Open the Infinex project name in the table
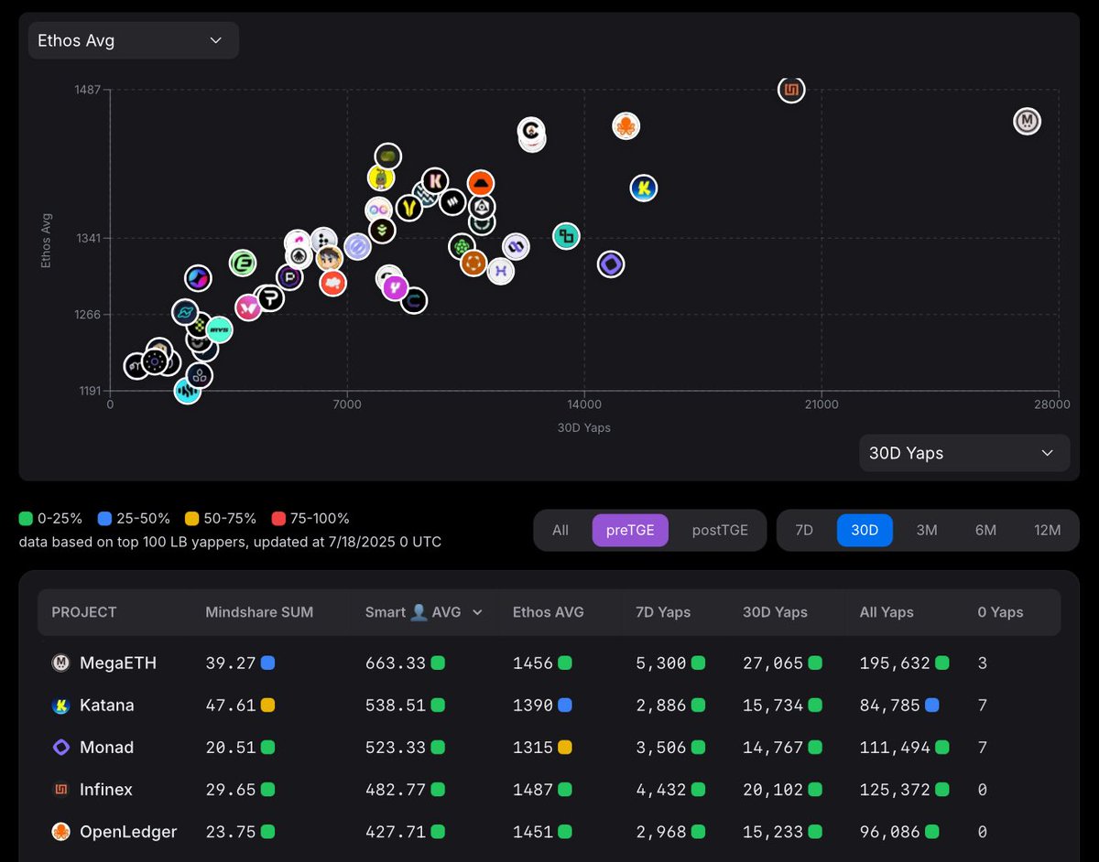The width and height of the screenshot is (1099, 862). coord(106,790)
